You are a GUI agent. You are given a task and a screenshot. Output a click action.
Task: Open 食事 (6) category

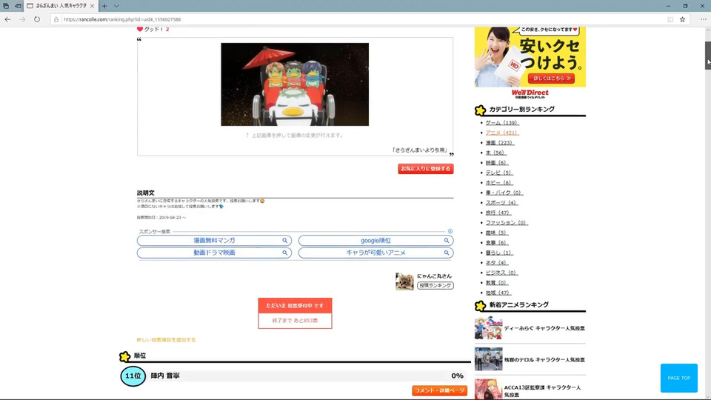[x=496, y=243]
